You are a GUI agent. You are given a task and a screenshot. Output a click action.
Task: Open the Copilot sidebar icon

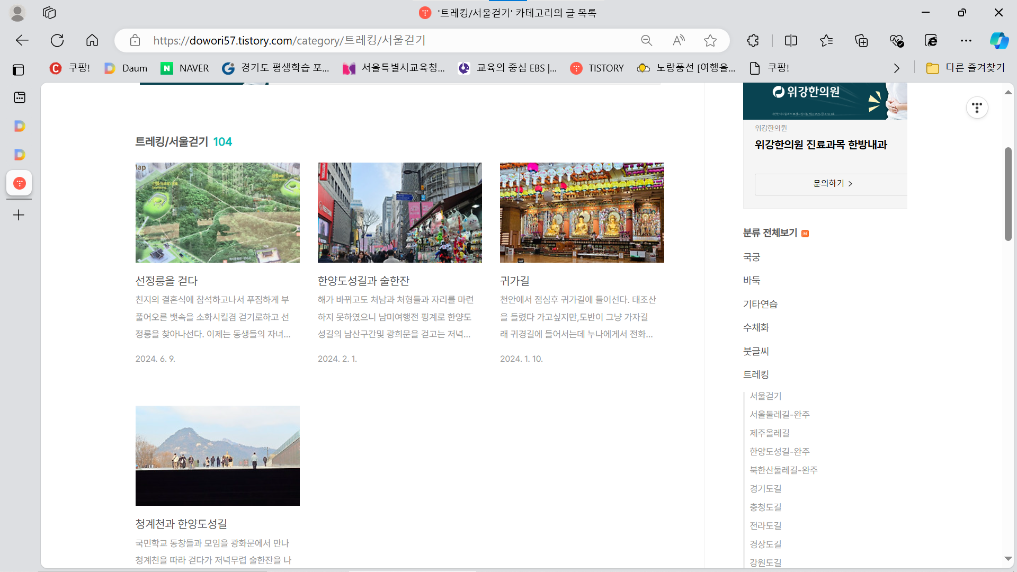999,40
